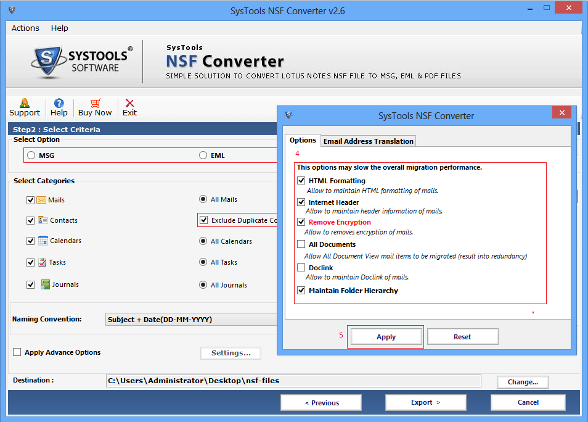The width and height of the screenshot is (588, 422).
Task: Select the All Calendars radio button
Action: (x=203, y=241)
